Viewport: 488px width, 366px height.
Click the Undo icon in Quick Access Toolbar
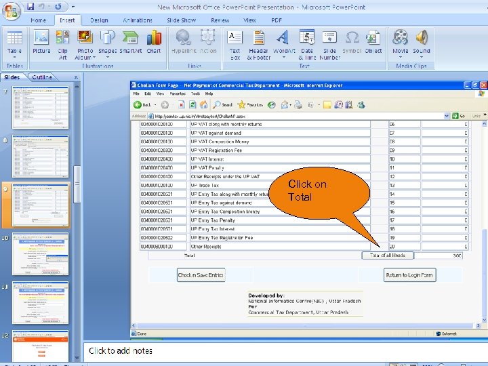(x=43, y=6)
